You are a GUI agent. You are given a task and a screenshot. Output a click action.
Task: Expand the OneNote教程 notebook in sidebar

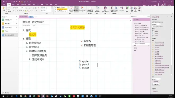click(x=17, y=35)
